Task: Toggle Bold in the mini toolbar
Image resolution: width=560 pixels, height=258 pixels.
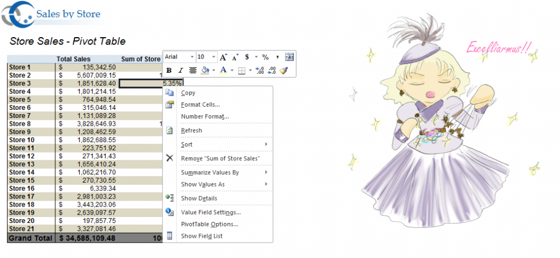Action: (x=169, y=70)
